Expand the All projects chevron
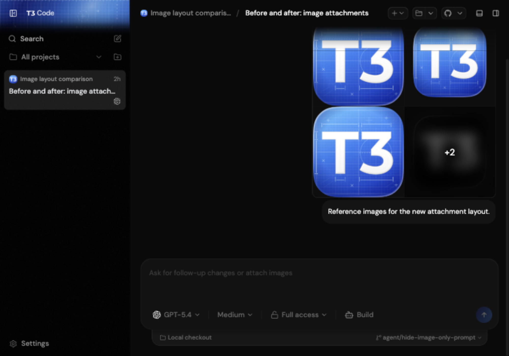The image size is (509, 356). (x=99, y=57)
